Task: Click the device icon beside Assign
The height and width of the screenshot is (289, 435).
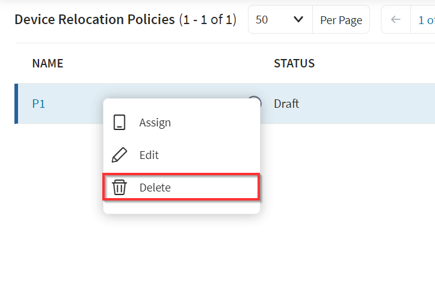Action: point(119,122)
